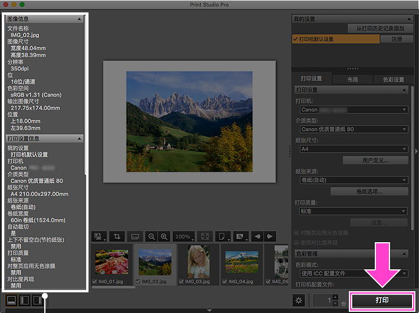Open the 100% zoom level dropdown
Screen dimensions: 419x313
184,236
